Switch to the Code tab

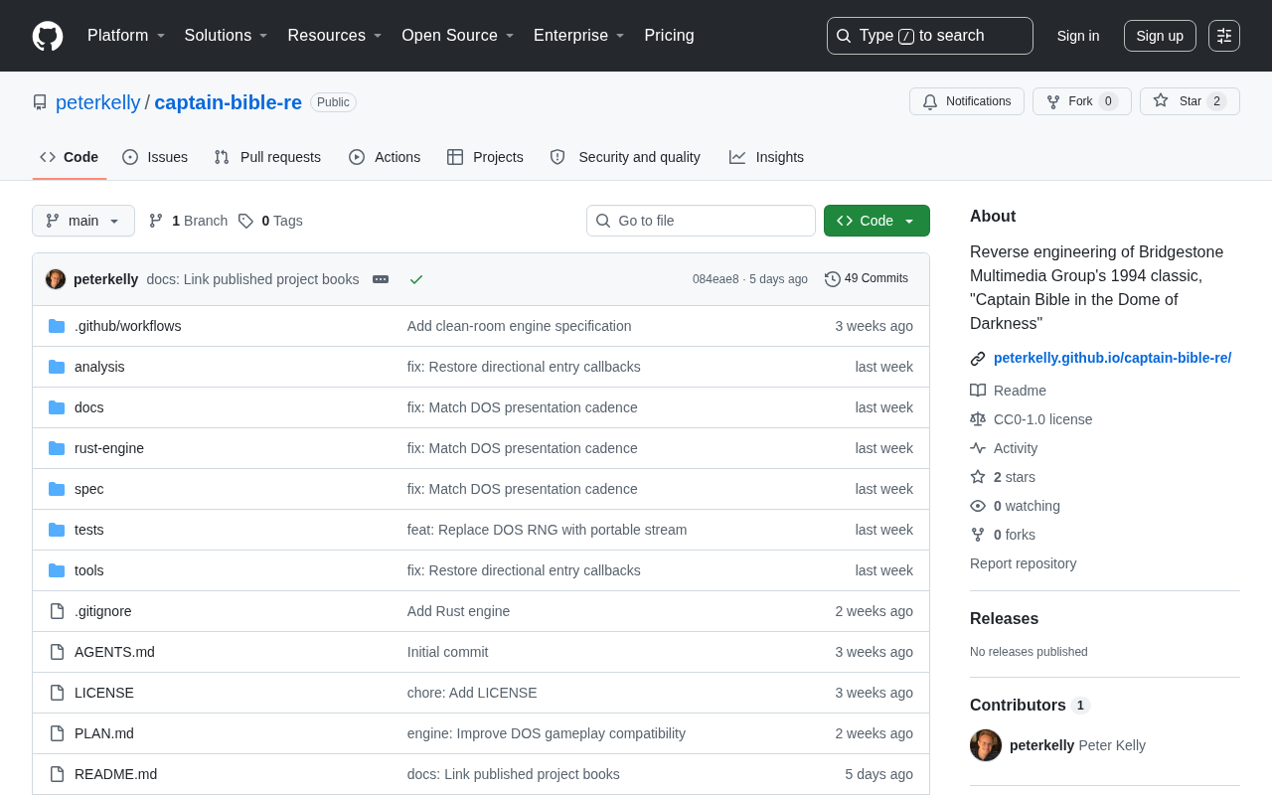[x=70, y=157]
